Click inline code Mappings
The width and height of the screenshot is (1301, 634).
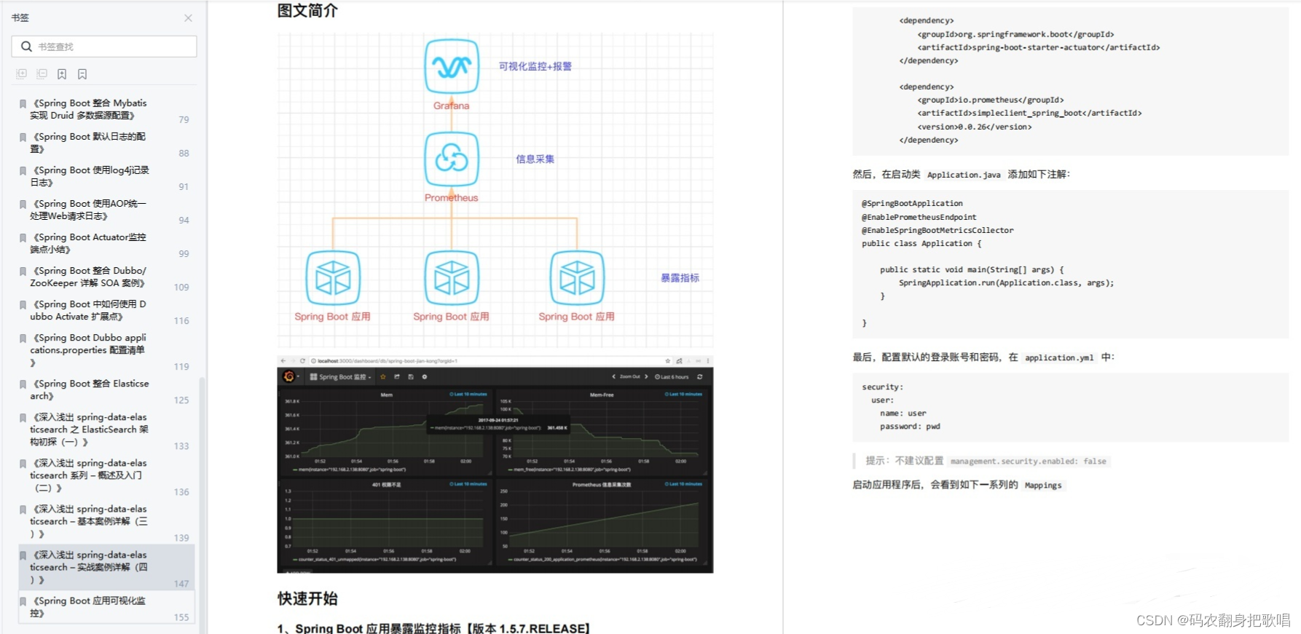pyautogui.click(x=1043, y=486)
